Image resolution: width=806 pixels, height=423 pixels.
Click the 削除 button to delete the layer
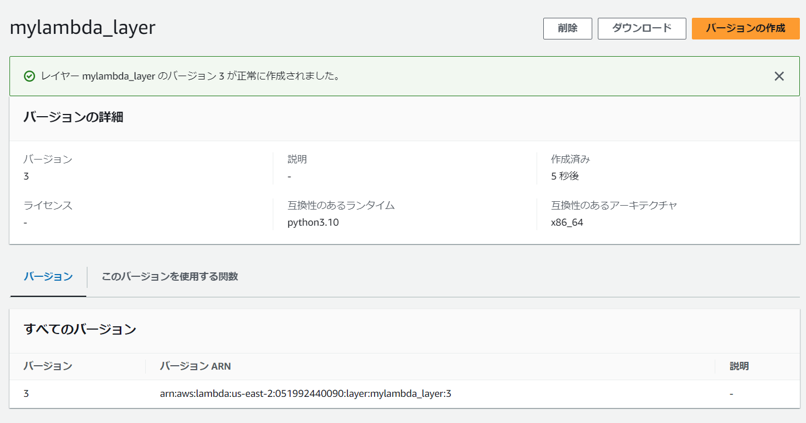[x=567, y=28]
